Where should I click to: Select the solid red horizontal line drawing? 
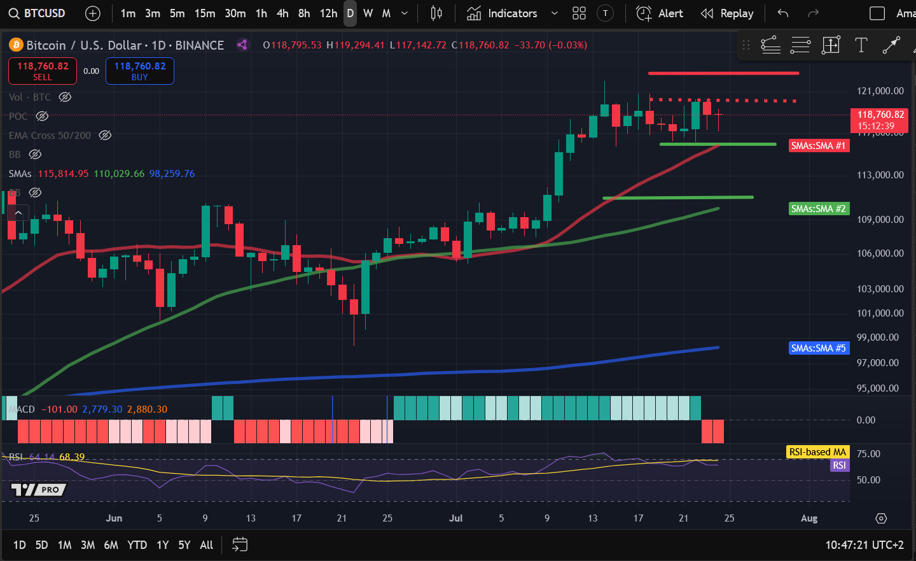[724, 73]
